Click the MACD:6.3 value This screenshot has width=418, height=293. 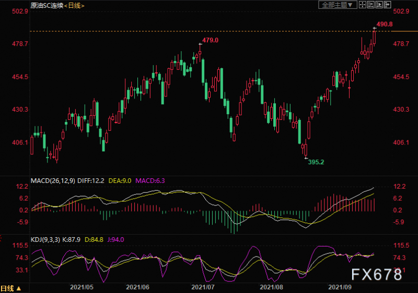click(x=150, y=181)
